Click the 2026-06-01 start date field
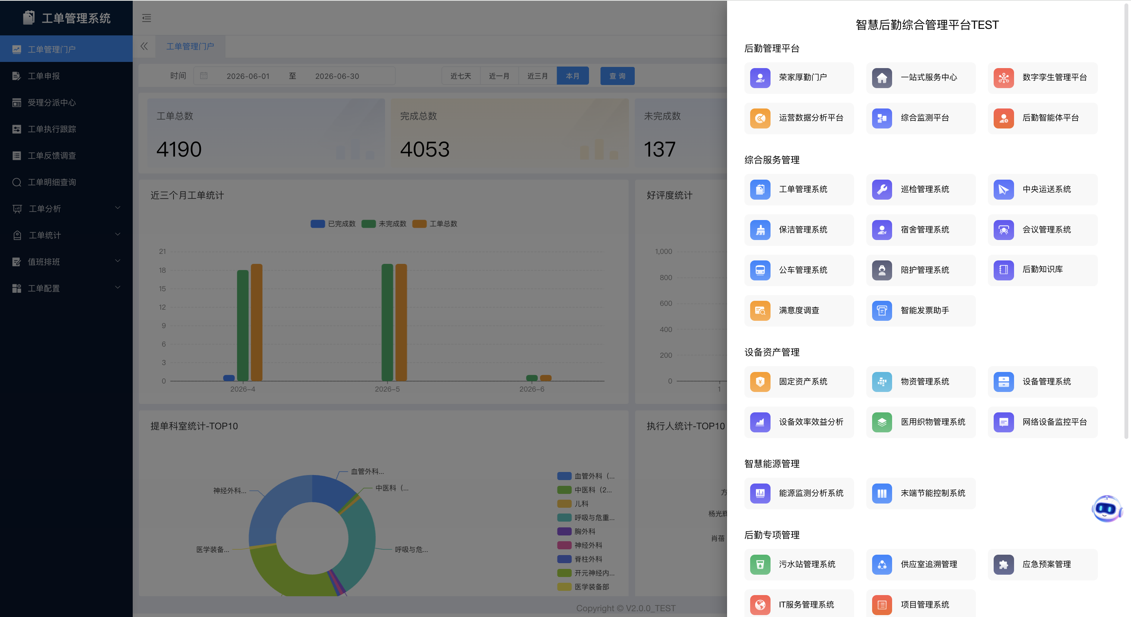The image size is (1131, 617). [248, 76]
